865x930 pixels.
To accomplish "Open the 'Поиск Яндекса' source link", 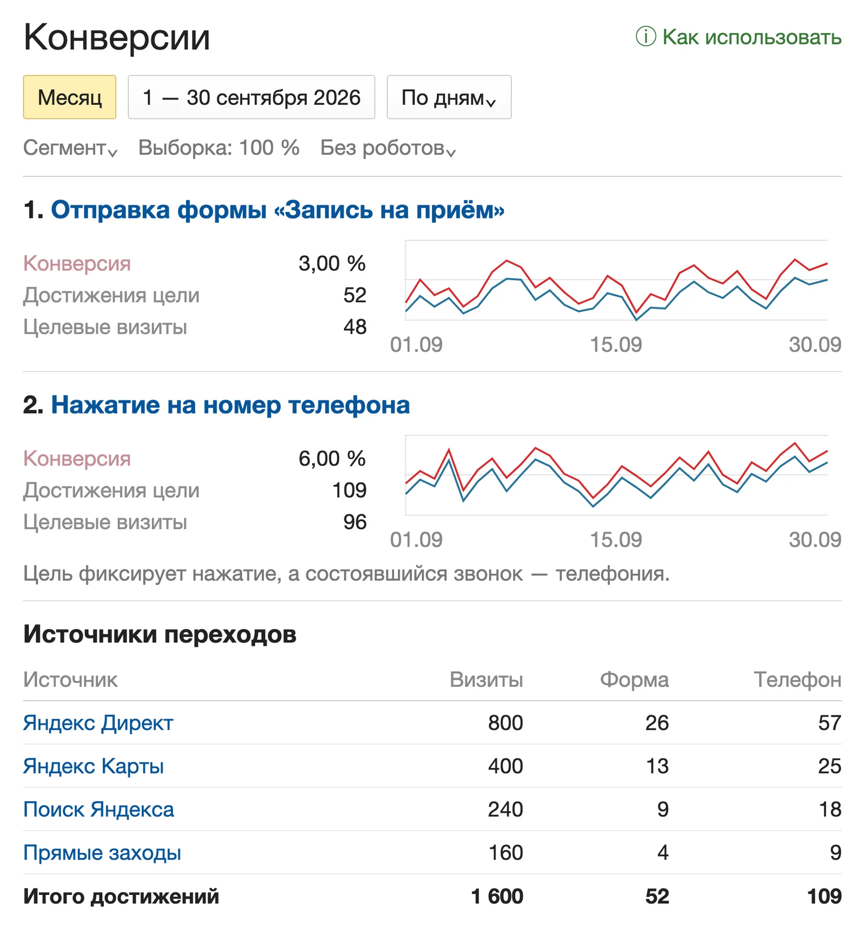I will point(98,809).
